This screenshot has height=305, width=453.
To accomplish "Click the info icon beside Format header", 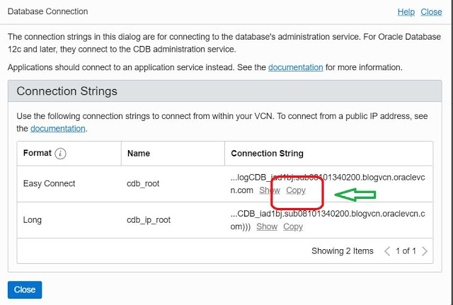I will click(x=61, y=154).
